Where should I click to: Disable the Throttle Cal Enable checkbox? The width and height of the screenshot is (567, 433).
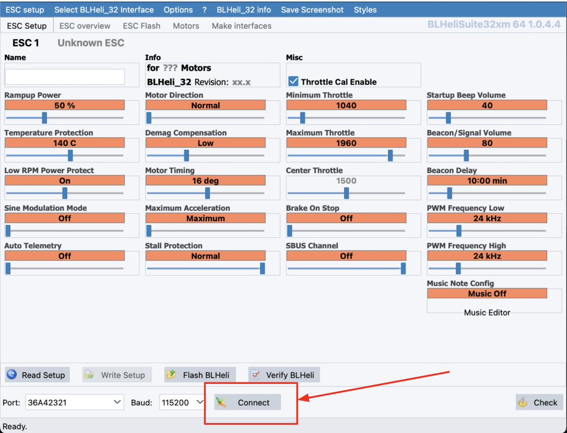[x=293, y=81]
